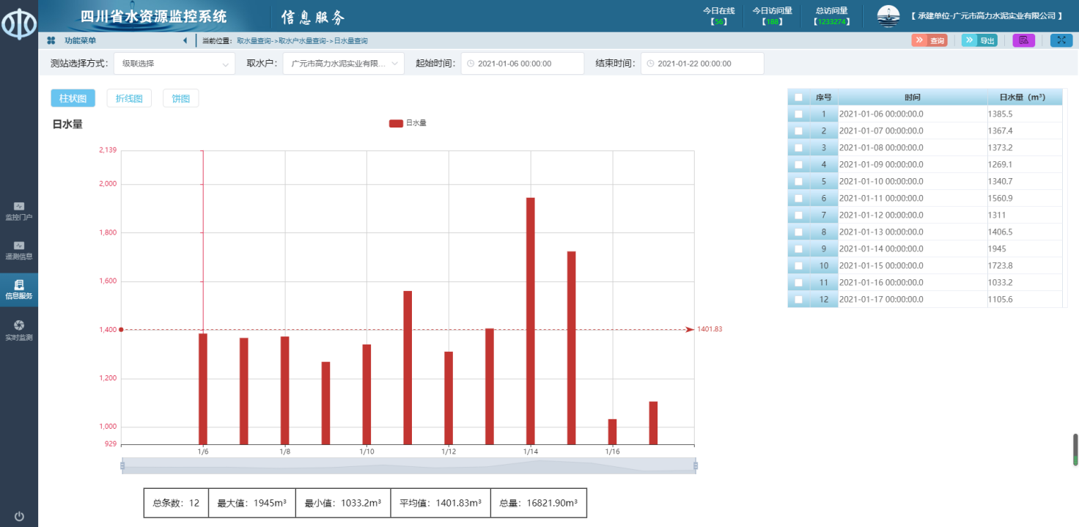Switch to the 折线图 chart tab
Screen dimensions: 1079x527
click(129, 98)
